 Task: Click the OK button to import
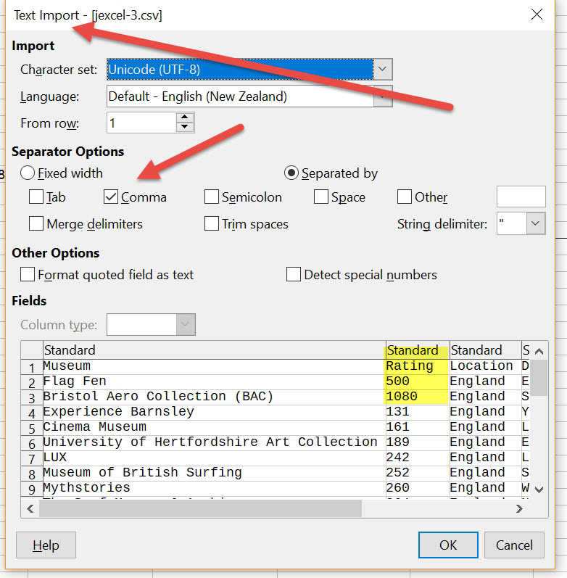[448, 545]
